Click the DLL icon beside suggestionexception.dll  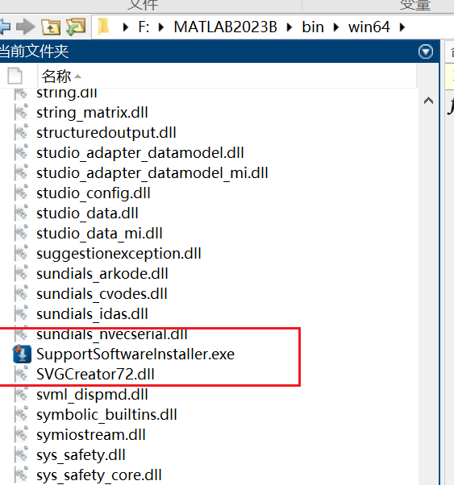21,253
